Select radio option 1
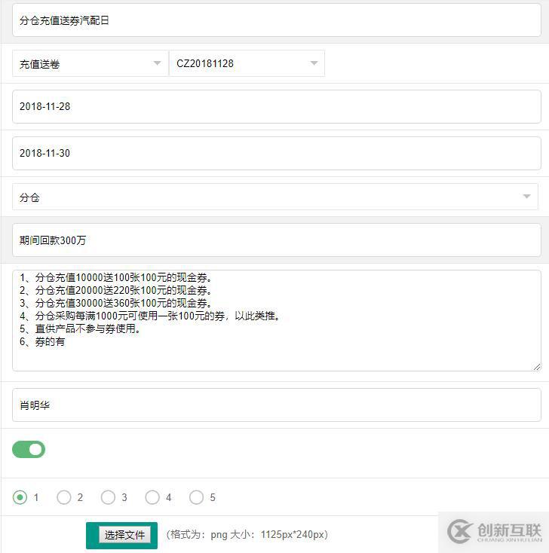The image size is (549, 553). (20, 497)
